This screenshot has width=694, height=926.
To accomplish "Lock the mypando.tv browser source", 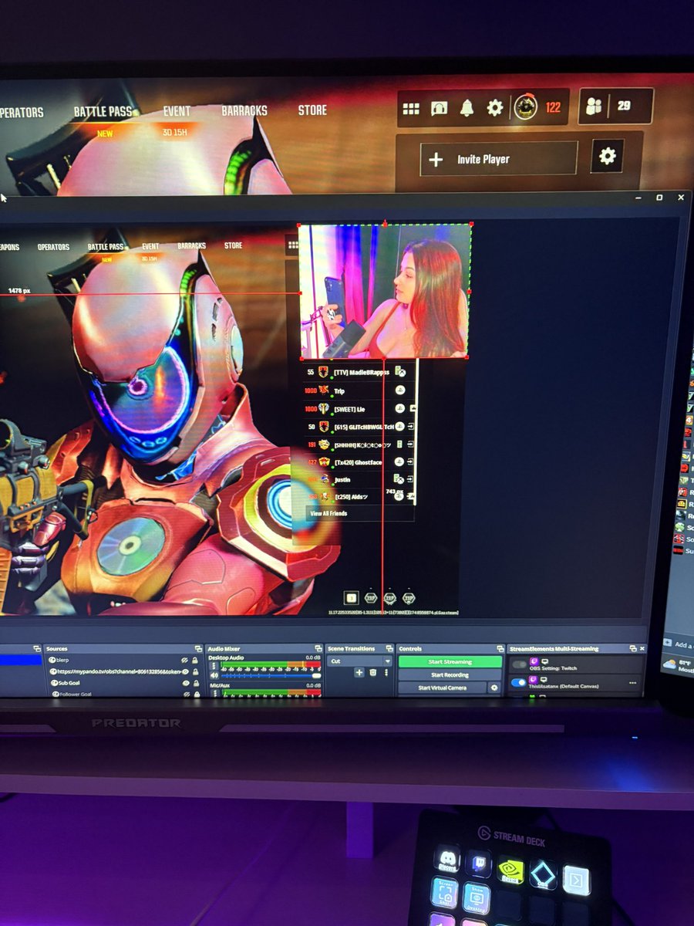I will (x=195, y=671).
